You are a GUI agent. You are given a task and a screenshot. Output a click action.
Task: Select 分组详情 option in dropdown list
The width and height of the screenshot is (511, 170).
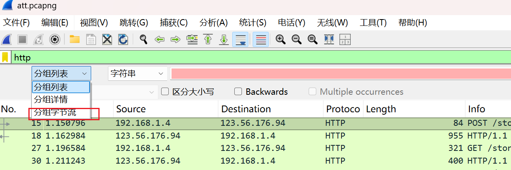tap(61, 99)
